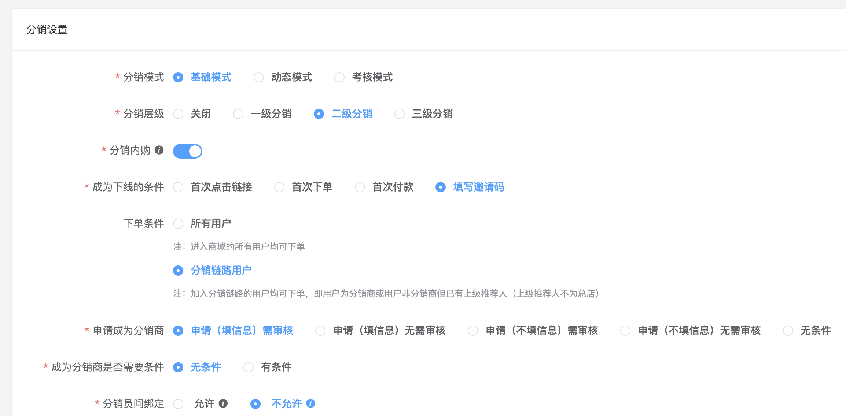Choose 考核模式 distribution mode
846x416 pixels.
tap(339, 77)
